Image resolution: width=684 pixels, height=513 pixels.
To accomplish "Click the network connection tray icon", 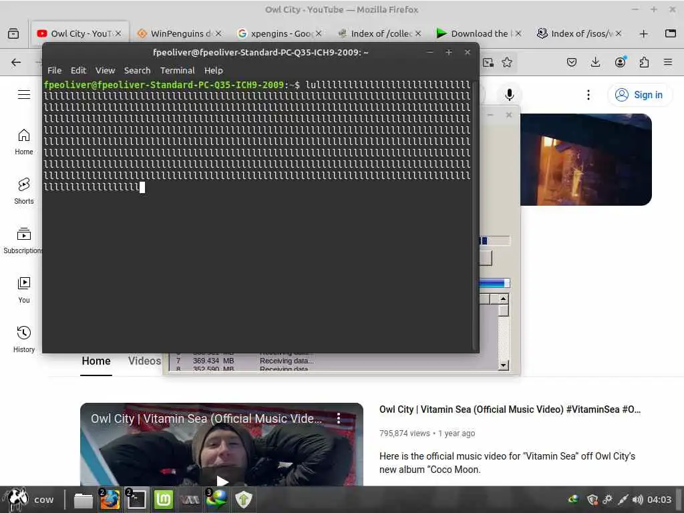I will (x=623, y=500).
